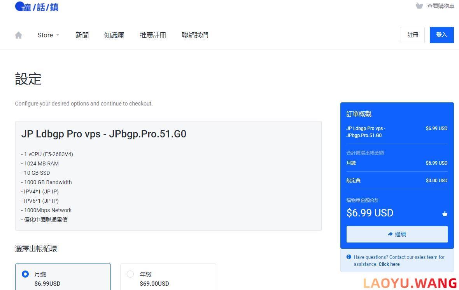Click the '1 vCPU (E5-2683V4)' spec line

(47, 154)
